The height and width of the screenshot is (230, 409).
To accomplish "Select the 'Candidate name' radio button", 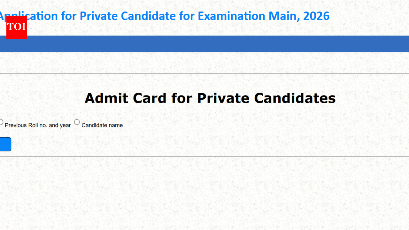I will pyautogui.click(x=77, y=122).
